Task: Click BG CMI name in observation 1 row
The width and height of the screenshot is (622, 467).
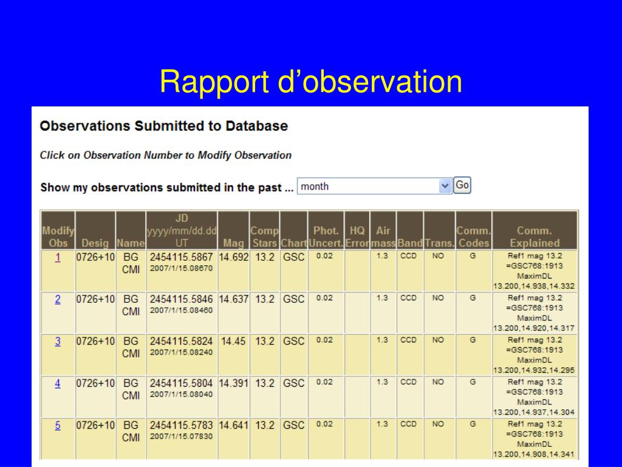Action: click(131, 263)
